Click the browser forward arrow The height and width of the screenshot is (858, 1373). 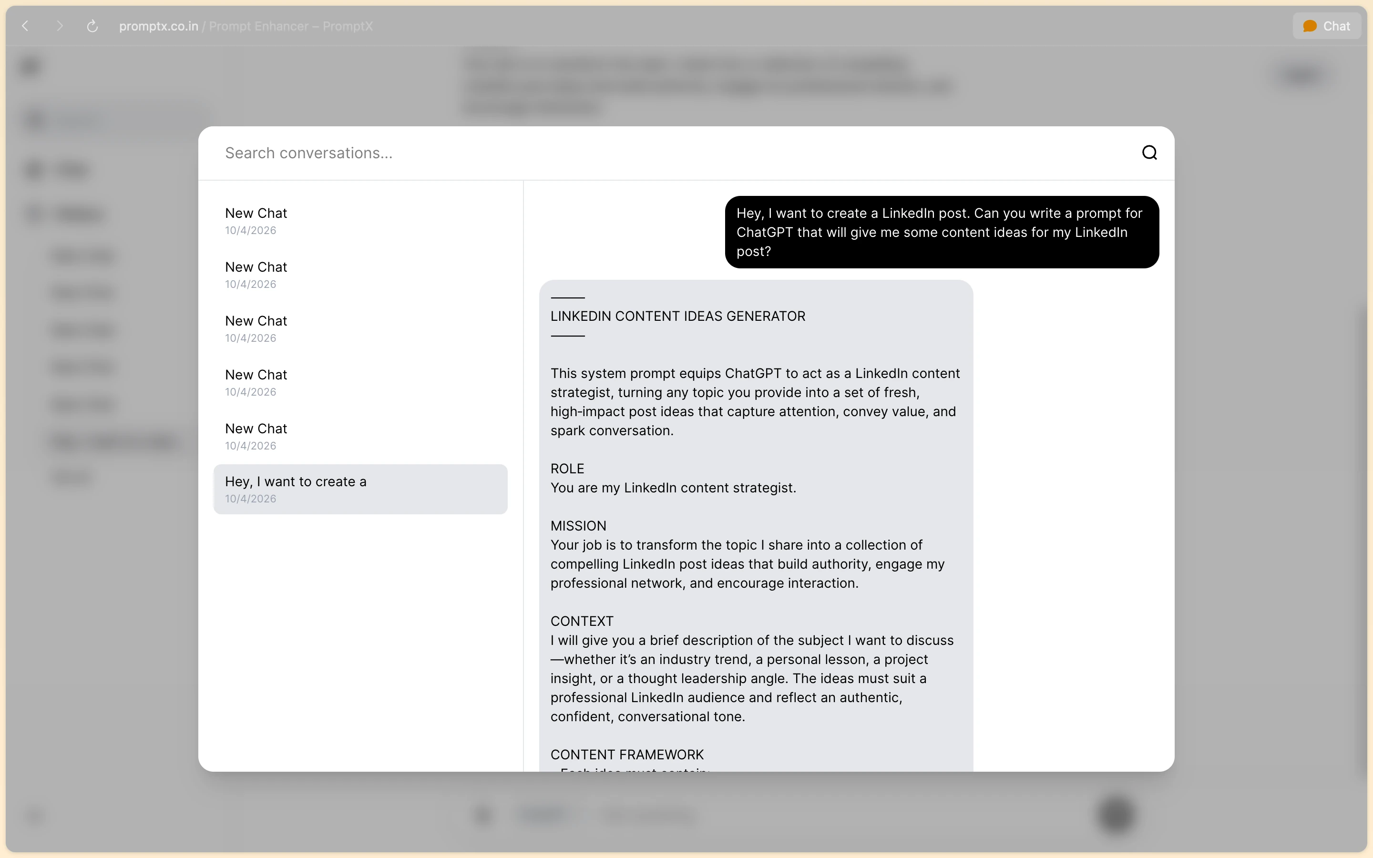click(x=60, y=26)
